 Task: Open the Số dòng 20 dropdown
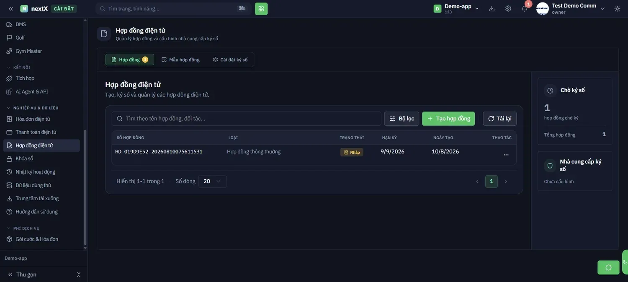click(213, 181)
